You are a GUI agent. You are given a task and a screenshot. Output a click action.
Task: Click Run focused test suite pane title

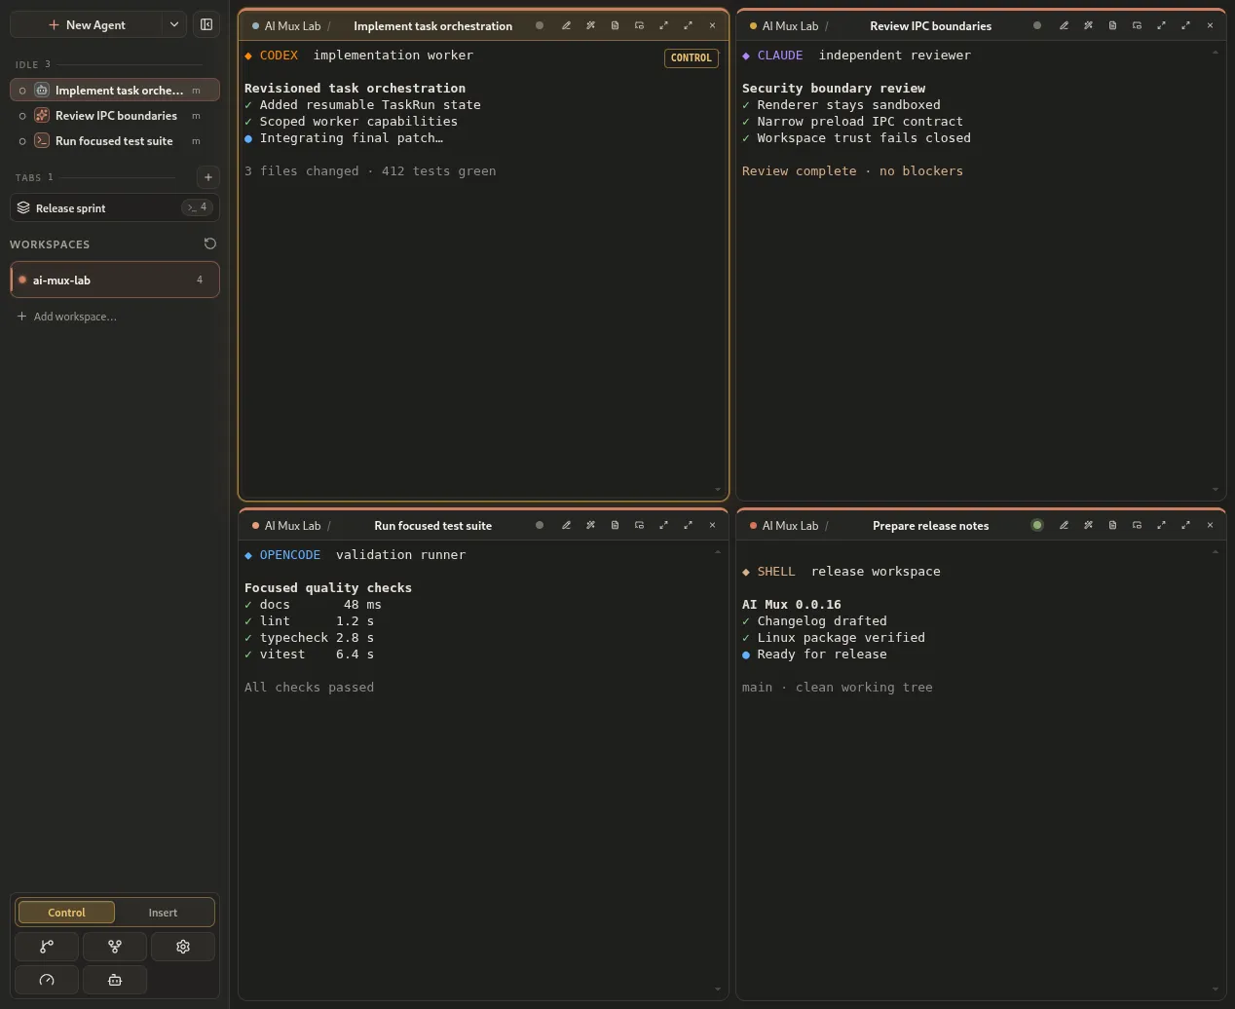[432, 526]
